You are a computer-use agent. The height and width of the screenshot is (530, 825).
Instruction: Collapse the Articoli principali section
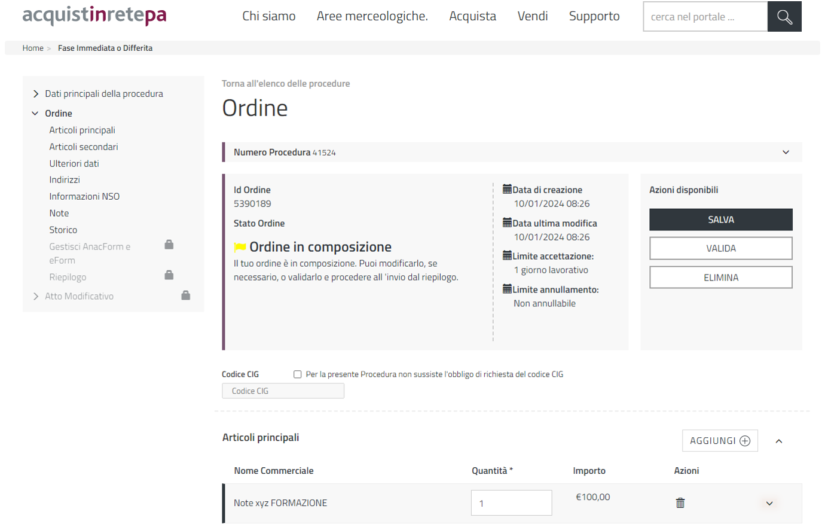click(778, 441)
